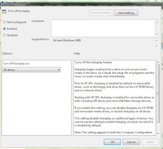Click the 'Options:' label

7,54
